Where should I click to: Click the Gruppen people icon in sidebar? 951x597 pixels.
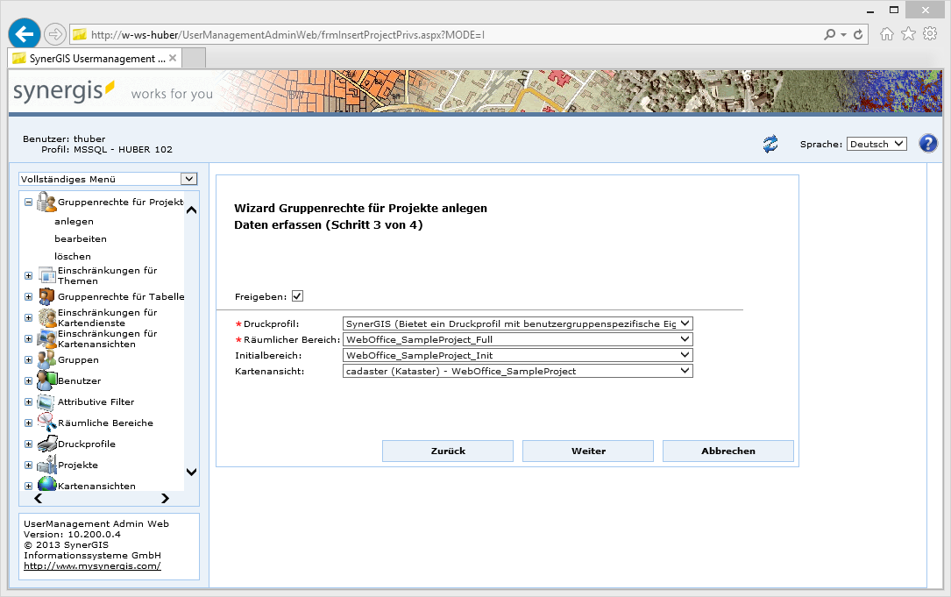click(46, 360)
